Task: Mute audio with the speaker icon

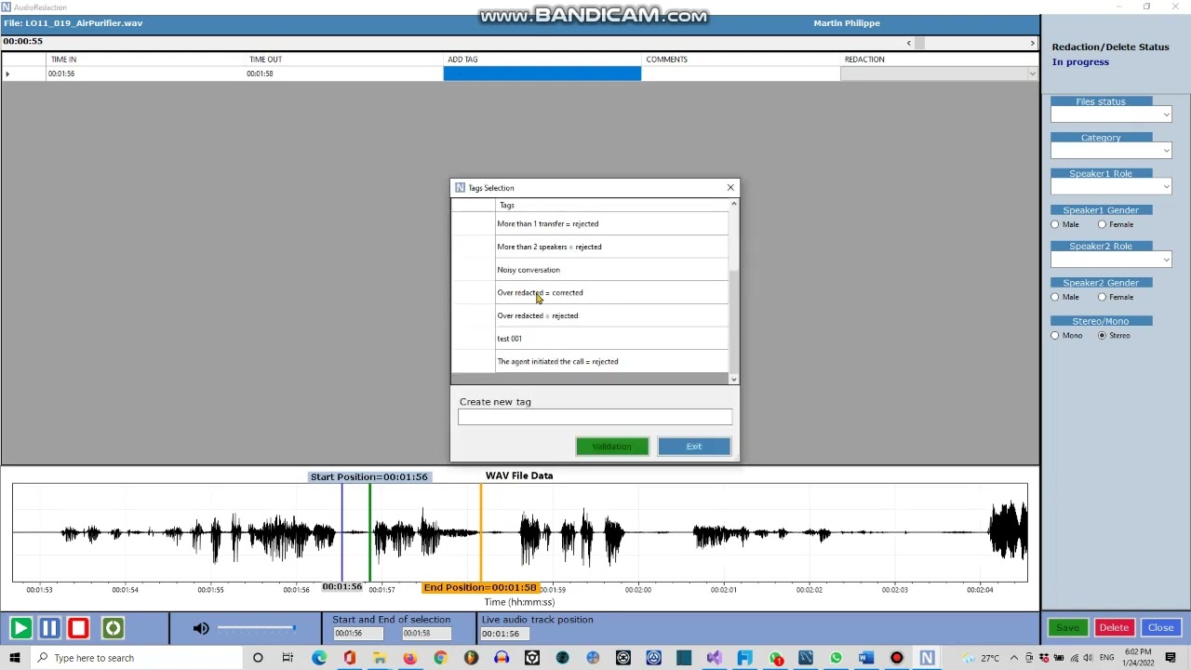Action: pos(201,629)
